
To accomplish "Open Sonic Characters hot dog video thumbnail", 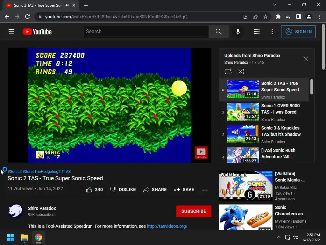I will pos(246,217).
